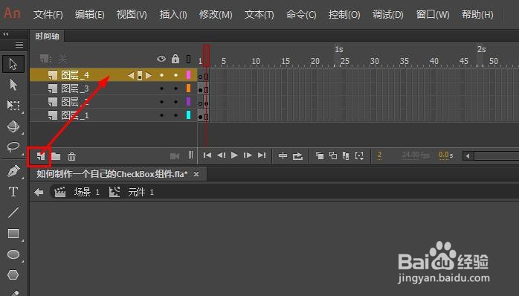Click the cyan outline color of 图层_1

(x=188, y=115)
